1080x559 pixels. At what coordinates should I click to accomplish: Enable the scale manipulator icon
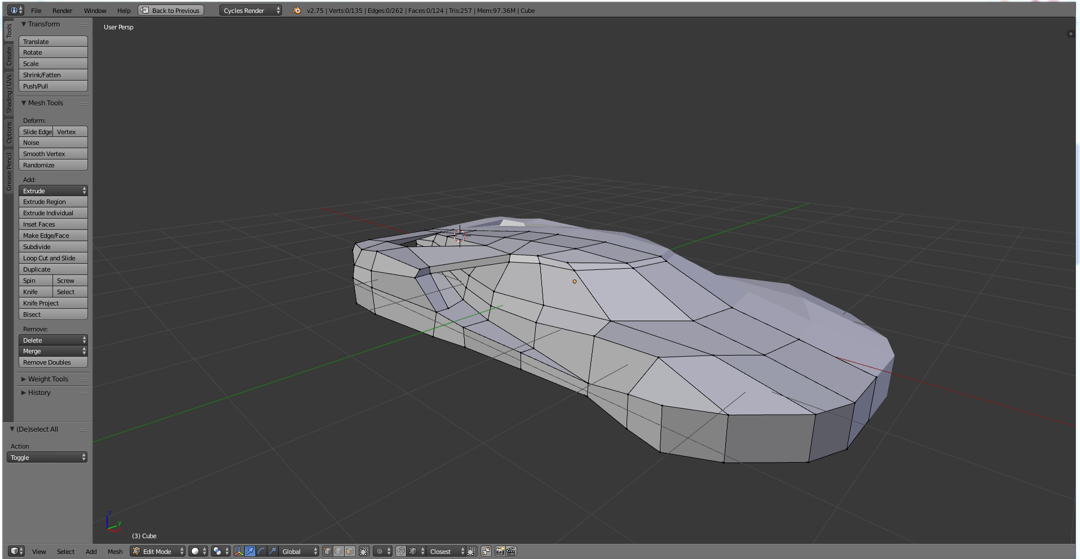[272, 551]
